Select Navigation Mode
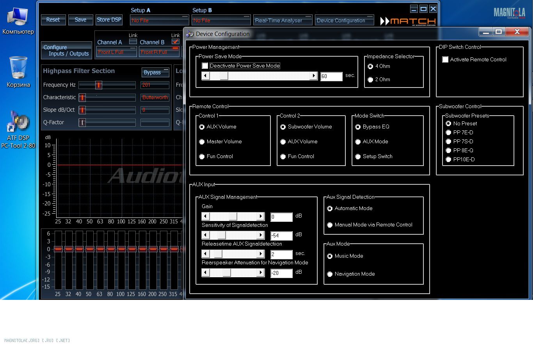Image resolution: width=533 pixels, height=344 pixels. (330, 274)
